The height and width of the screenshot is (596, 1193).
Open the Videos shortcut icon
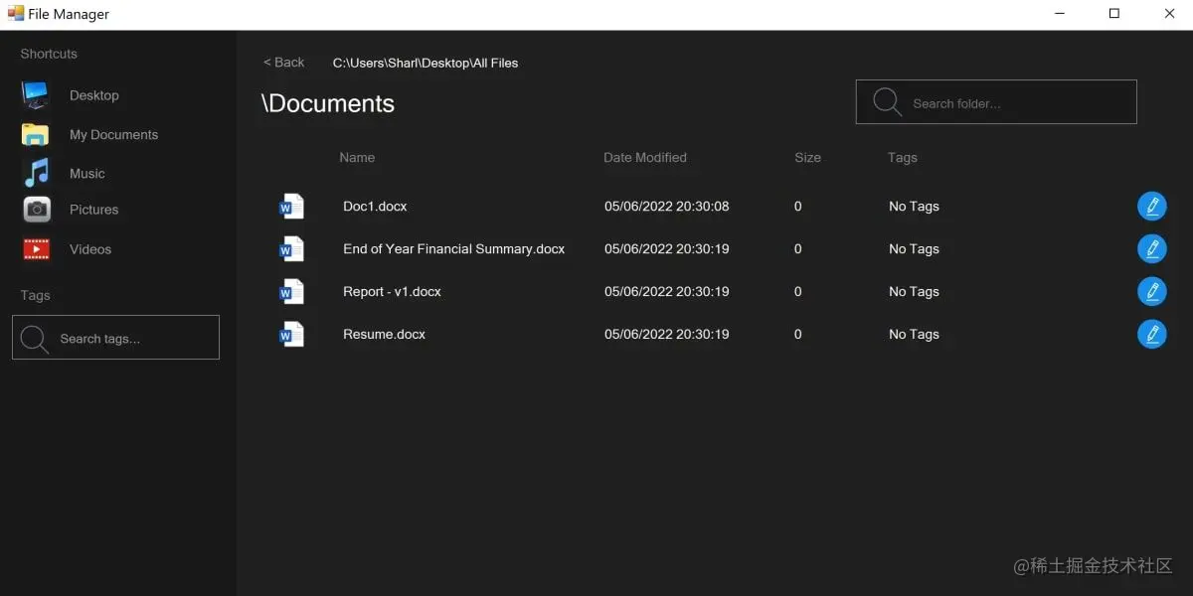(35, 248)
